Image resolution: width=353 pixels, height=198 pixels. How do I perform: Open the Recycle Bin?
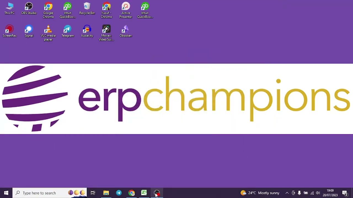(x=87, y=9)
